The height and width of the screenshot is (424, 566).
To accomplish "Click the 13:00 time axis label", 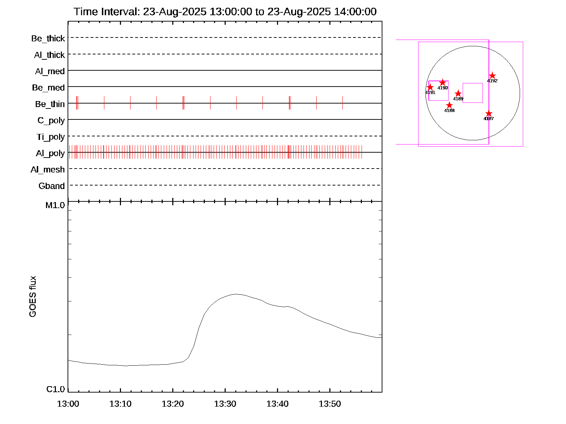I will click(x=68, y=404).
